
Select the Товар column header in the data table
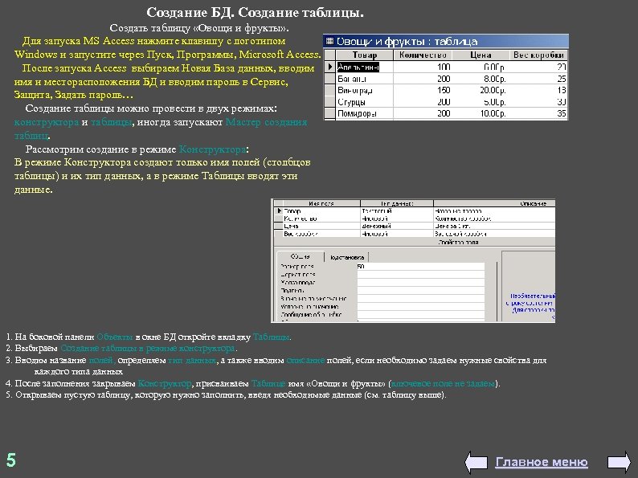coord(364,55)
